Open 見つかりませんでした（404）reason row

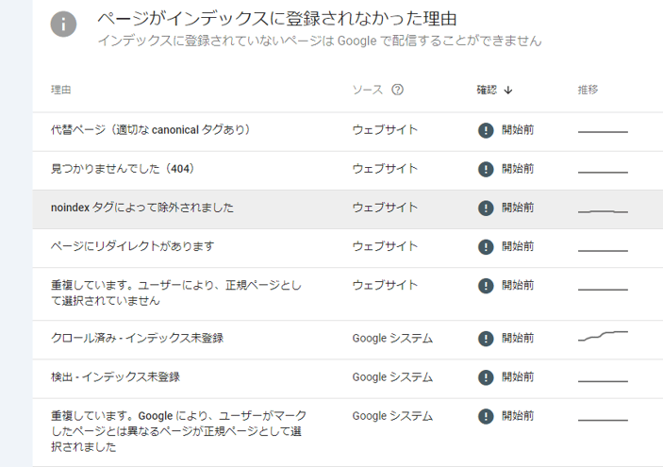tap(122, 169)
